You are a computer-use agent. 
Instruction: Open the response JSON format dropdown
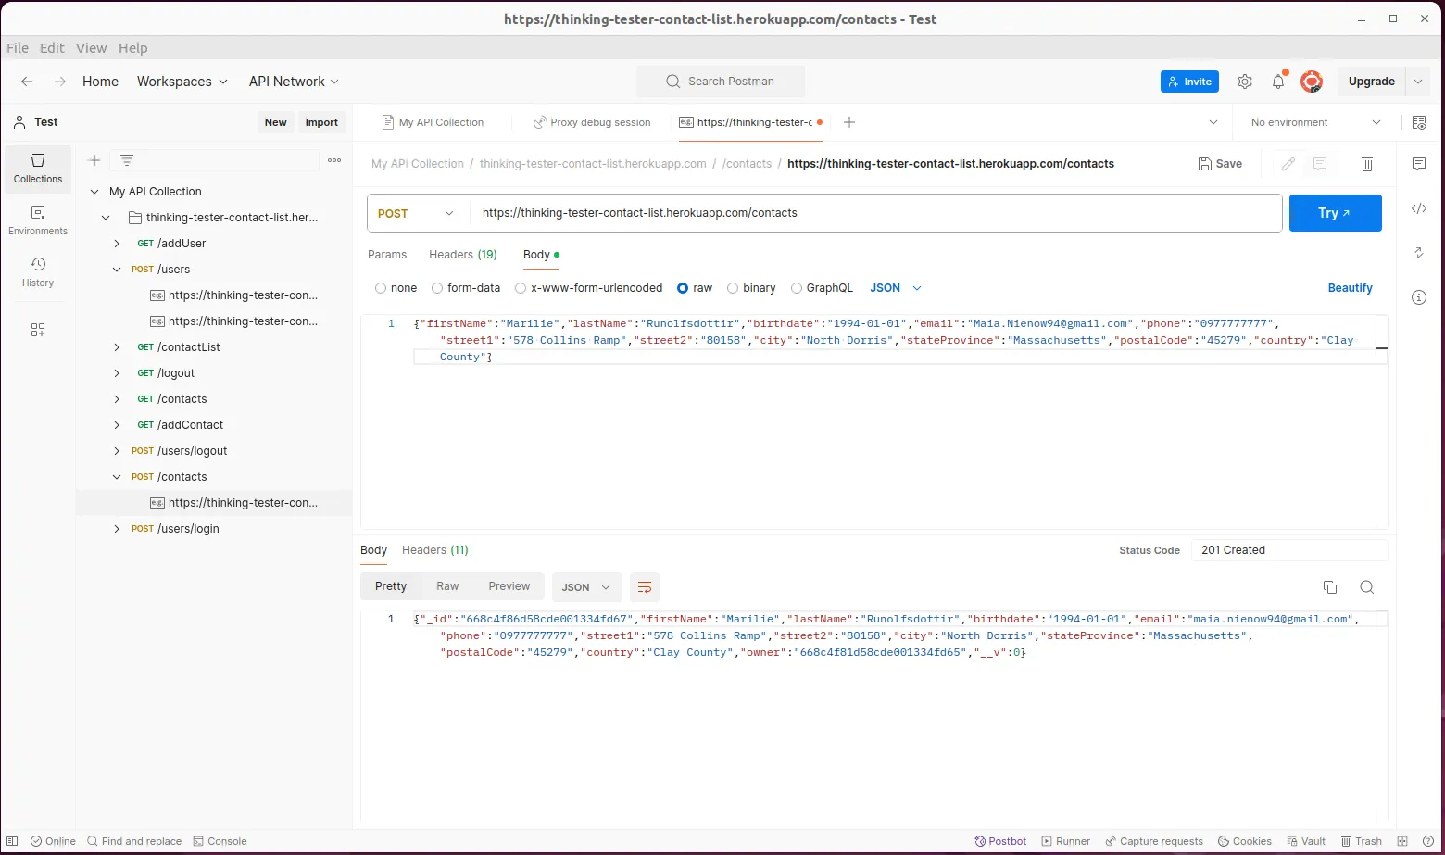pos(586,587)
